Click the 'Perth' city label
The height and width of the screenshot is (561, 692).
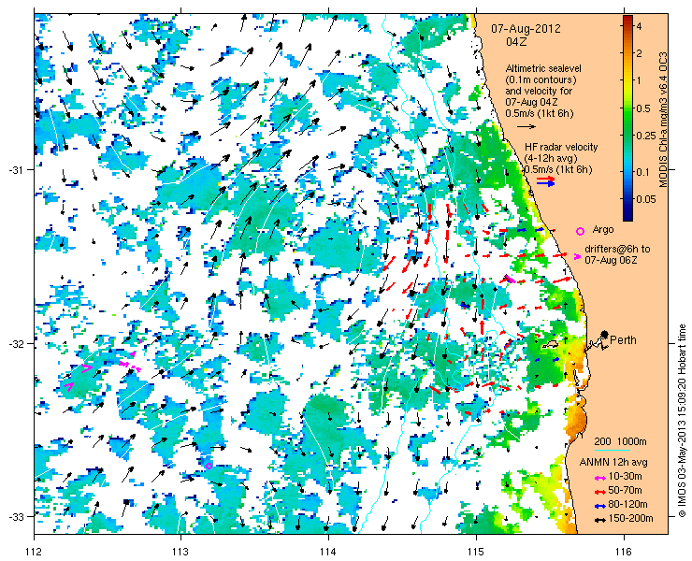[x=623, y=339]
